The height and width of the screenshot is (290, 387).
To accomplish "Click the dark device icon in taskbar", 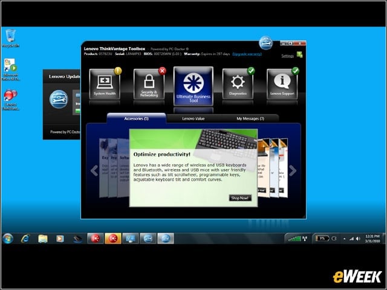I will click(x=78, y=239).
